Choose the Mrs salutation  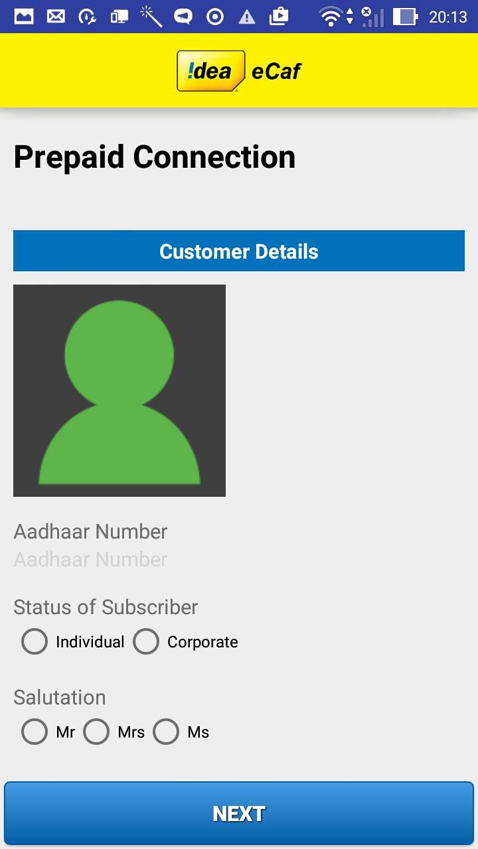tap(96, 732)
